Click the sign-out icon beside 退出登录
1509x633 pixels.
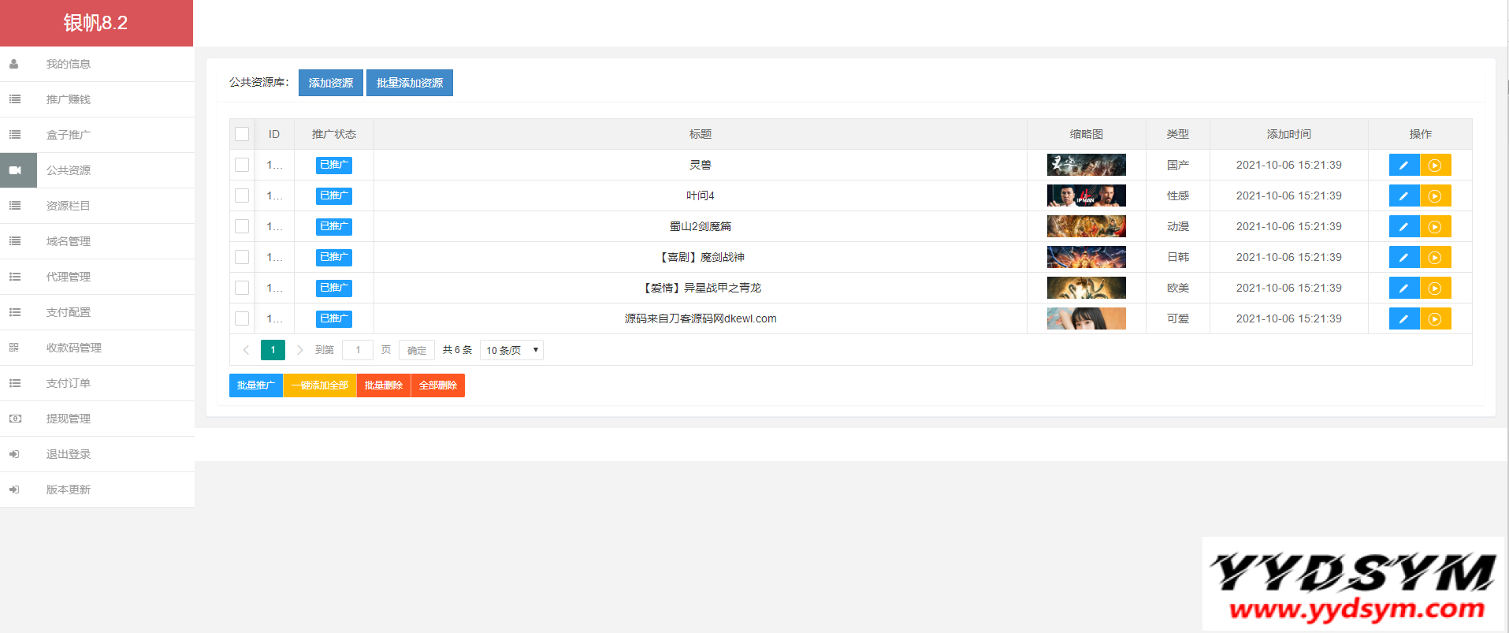tap(14, 454)
